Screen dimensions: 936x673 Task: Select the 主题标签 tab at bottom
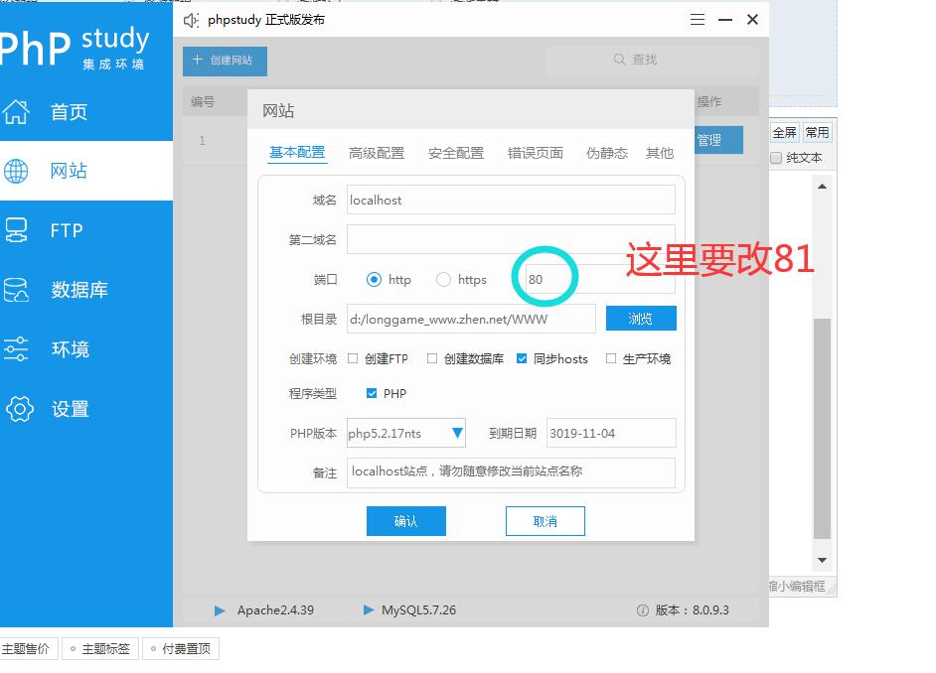(x=99, y=648)
